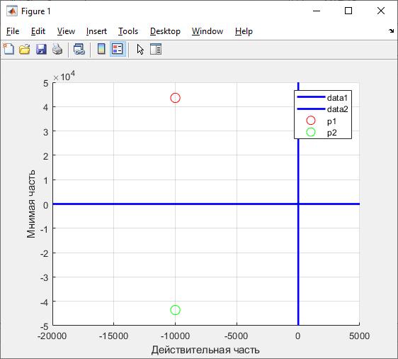Open the Property Inspector icon
This screenshot has height=359, width=398.
[156, 49]
